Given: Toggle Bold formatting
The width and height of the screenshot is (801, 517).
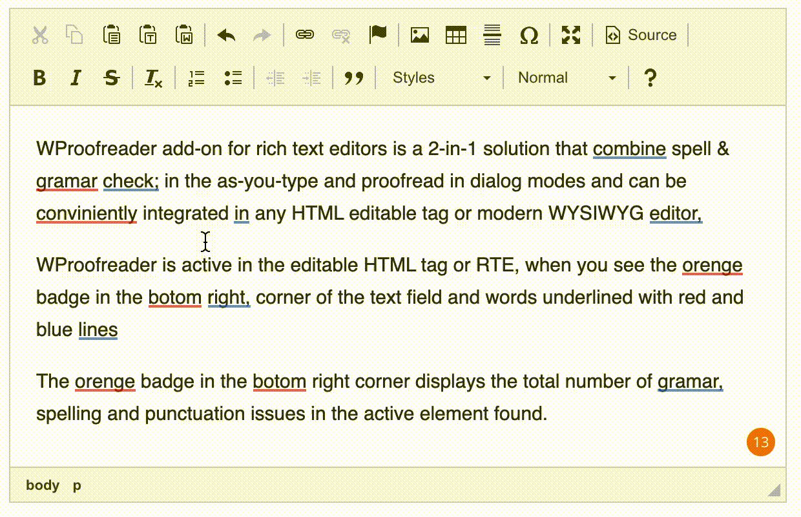Looking at the screenshot, I should click(x=39, y=78).
